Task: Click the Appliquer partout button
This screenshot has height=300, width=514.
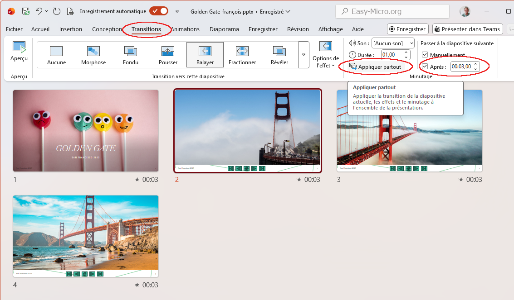Action: tap(375, 67)
